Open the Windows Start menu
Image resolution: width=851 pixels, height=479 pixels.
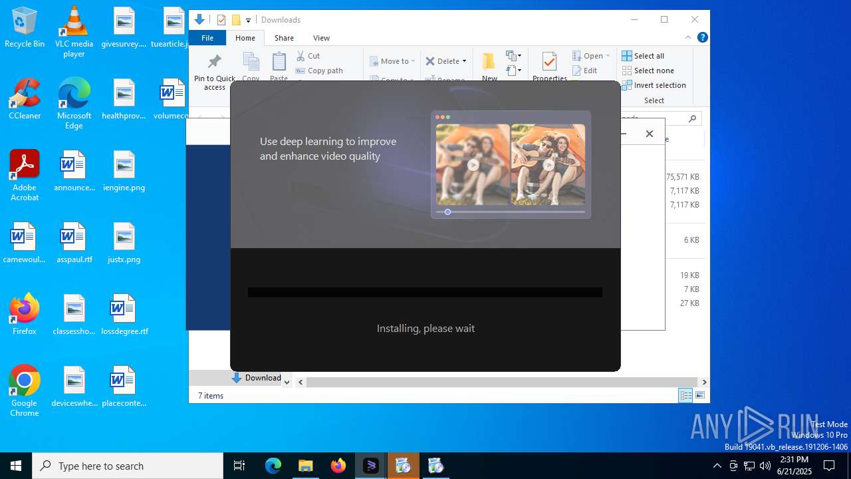point(16,466)
